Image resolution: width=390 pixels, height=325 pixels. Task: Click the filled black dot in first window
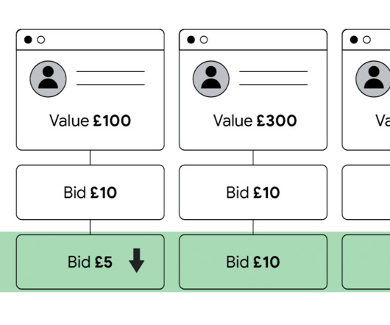pyautogui.click(x=28, y=40)
